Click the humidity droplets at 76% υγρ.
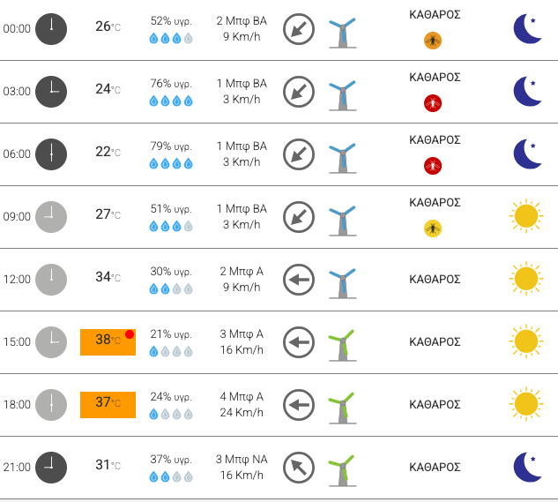 click(x=171, y=101)
